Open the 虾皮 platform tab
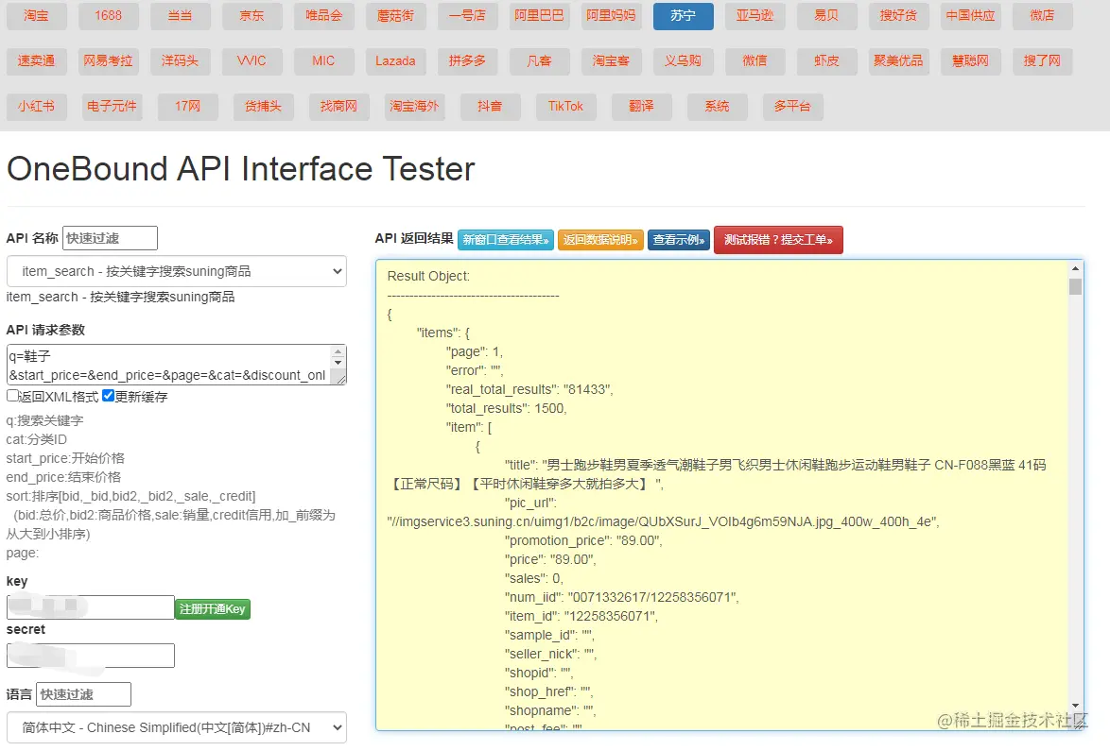Image resolution: width=1110 pixels, height=751 pixels. click(x=827, y=60)
